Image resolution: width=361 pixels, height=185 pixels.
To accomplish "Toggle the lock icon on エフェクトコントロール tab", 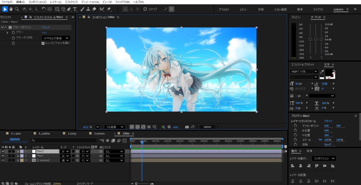I will pos(30,17).
